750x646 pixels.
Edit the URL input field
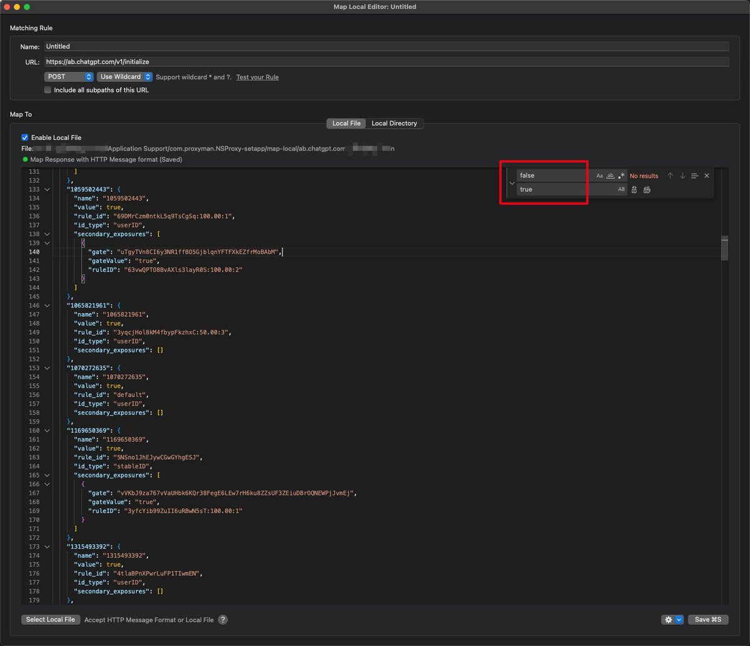(386, 62)
